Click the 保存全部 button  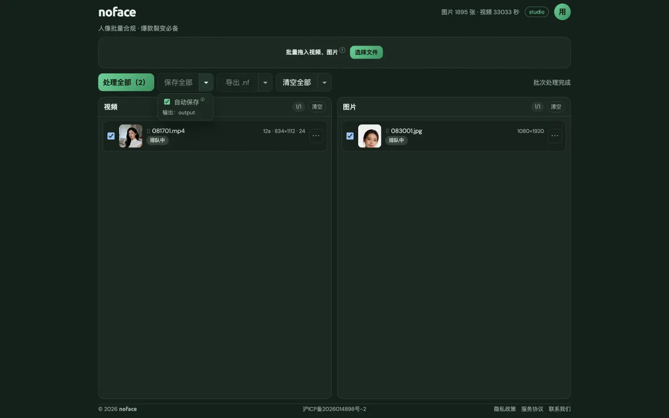(178, 83)
